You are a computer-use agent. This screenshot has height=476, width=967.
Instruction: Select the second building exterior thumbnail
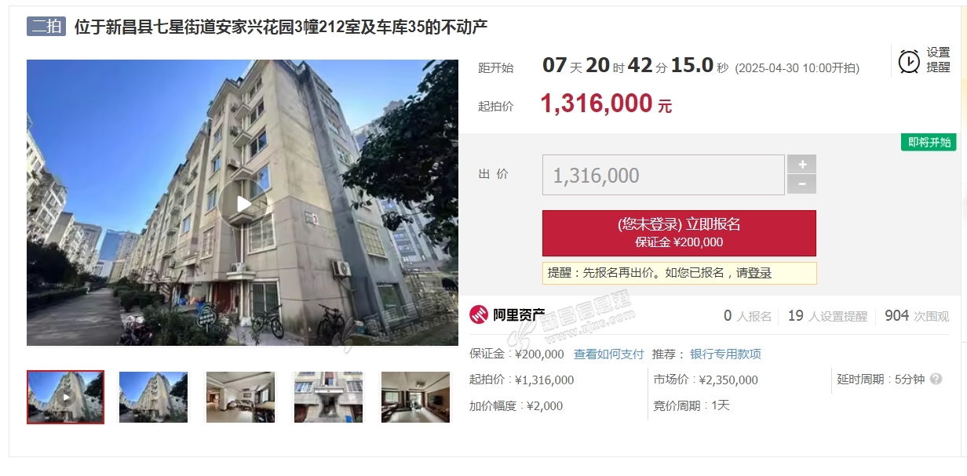point(153,397)
